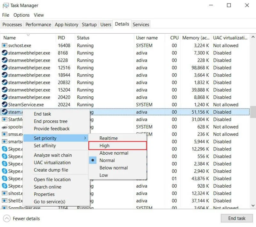Click Skype icon in the 12,296 K row
The image size is (256, 227).
(5, 149)
